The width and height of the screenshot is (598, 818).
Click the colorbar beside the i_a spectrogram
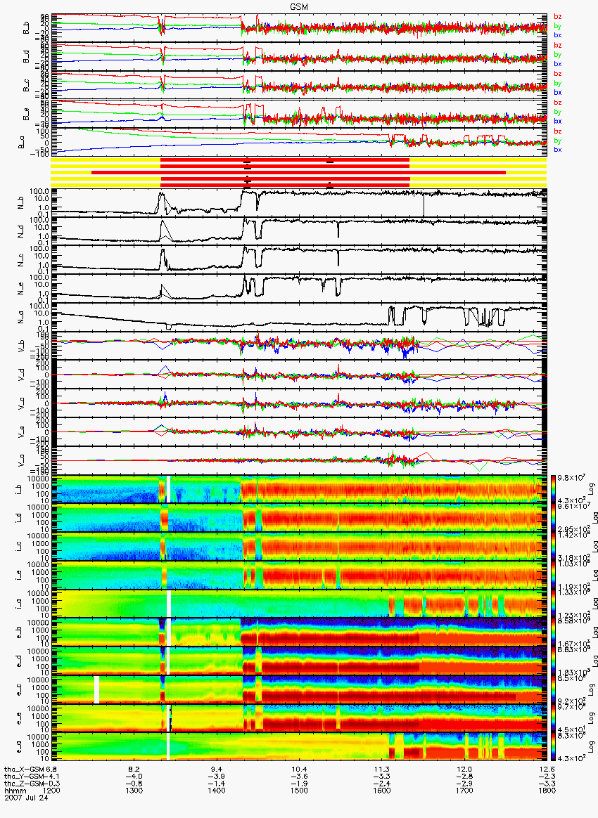[x=554, y=604]
